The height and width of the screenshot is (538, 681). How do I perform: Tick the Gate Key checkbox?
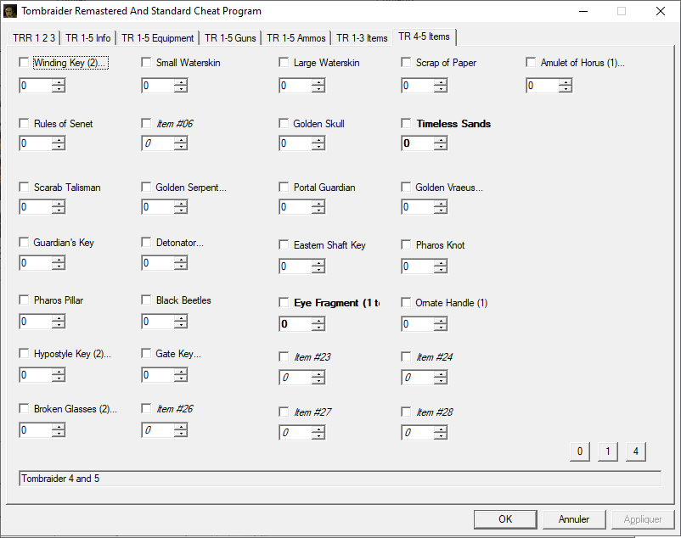[x=146, y=354]
